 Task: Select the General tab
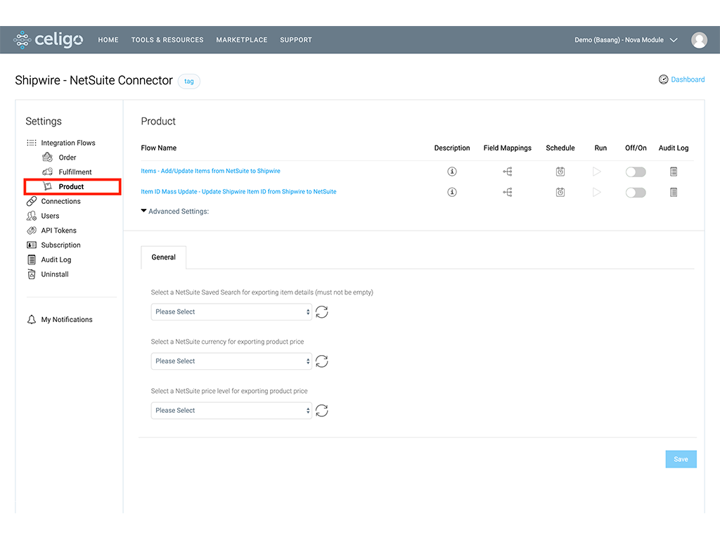163,257
